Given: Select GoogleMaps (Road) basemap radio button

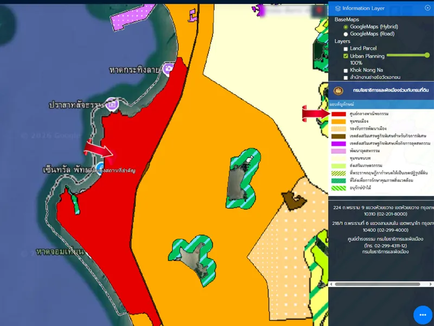Looking at the screenshot, I should tap(346, 34).
